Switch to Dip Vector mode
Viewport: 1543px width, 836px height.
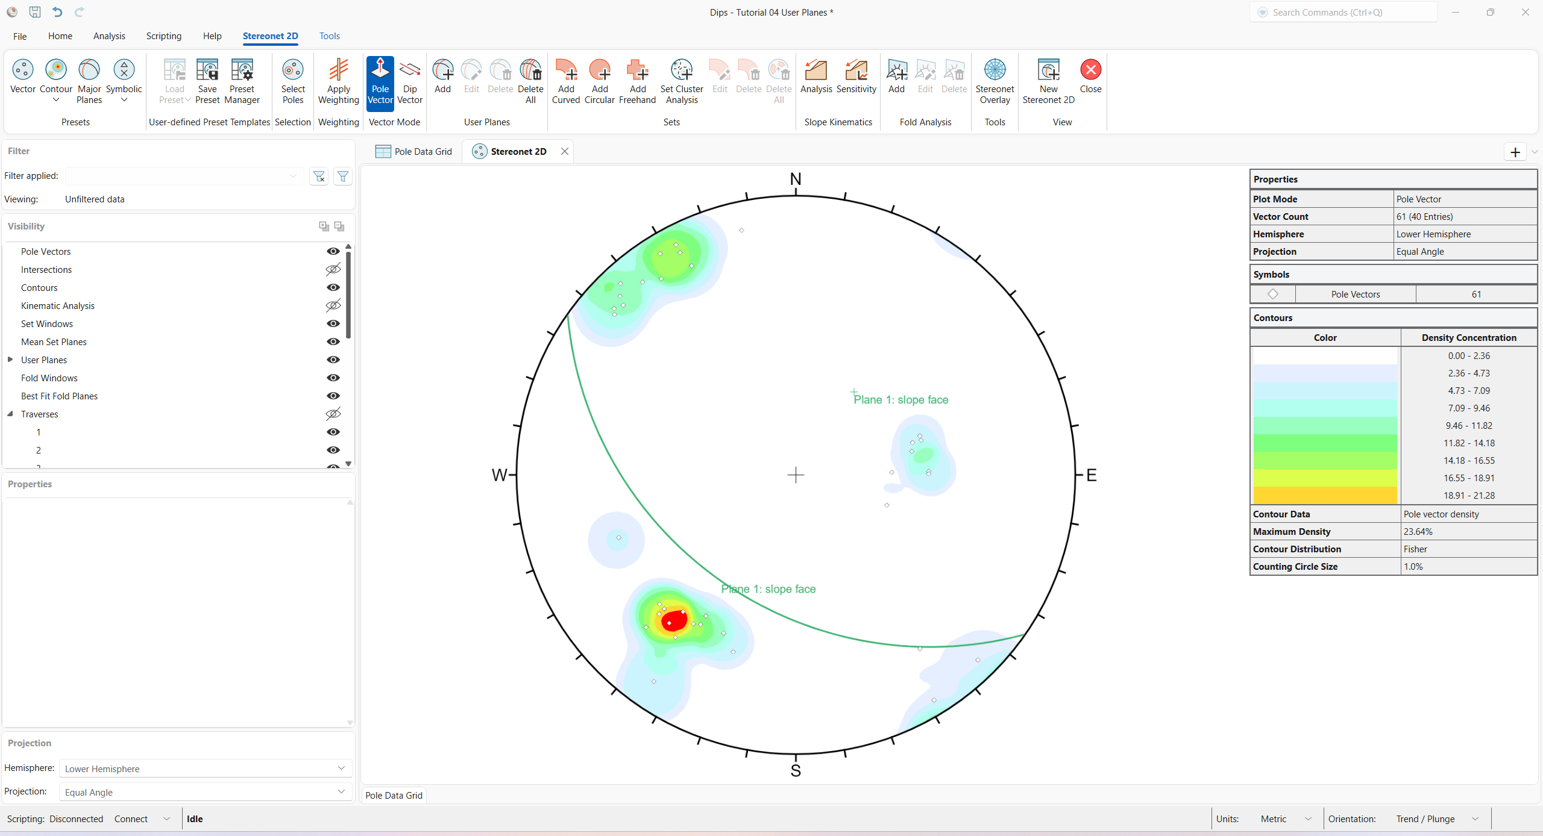pyautogui.click(x=410, y=81)
